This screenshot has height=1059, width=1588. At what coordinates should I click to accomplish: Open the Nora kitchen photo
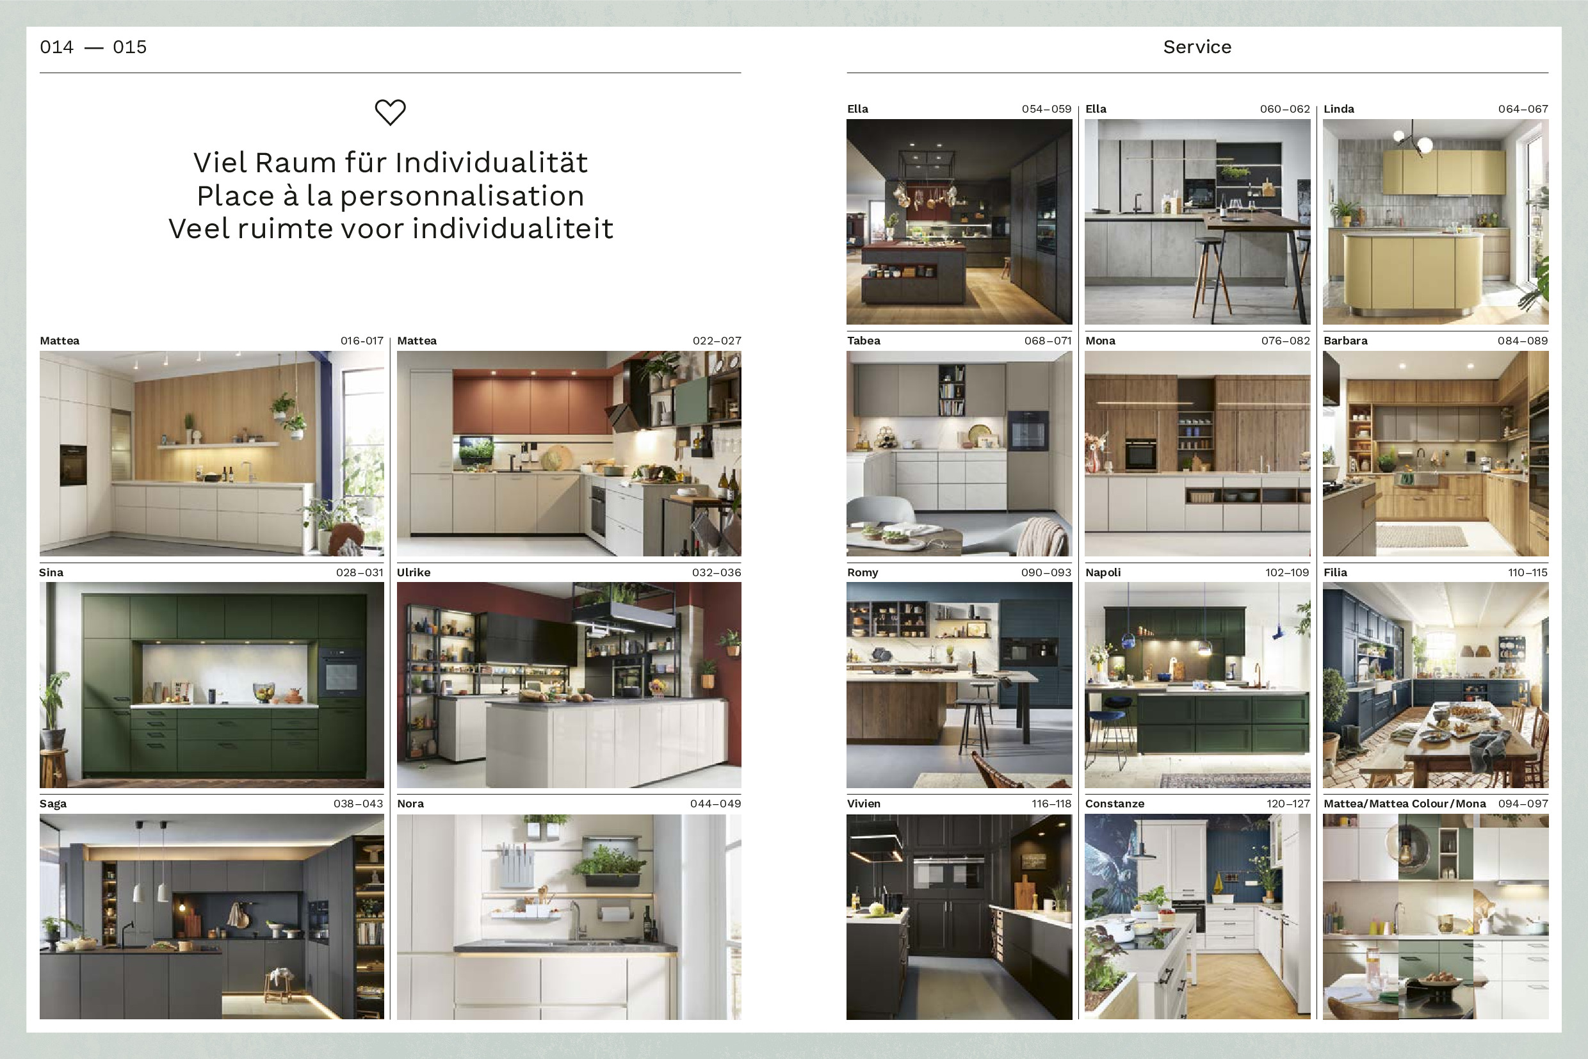coord(569,916)
